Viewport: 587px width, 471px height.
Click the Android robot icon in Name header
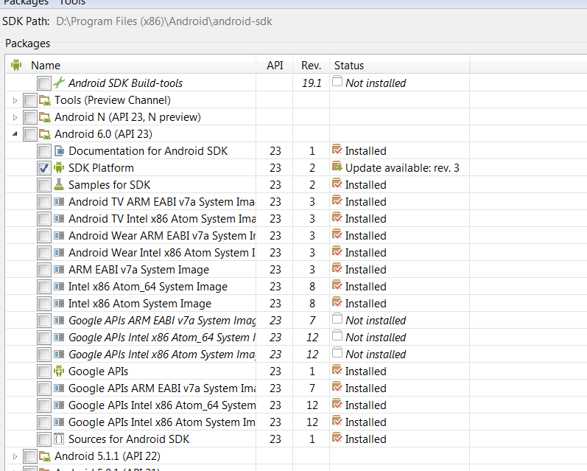click(16, 65)
